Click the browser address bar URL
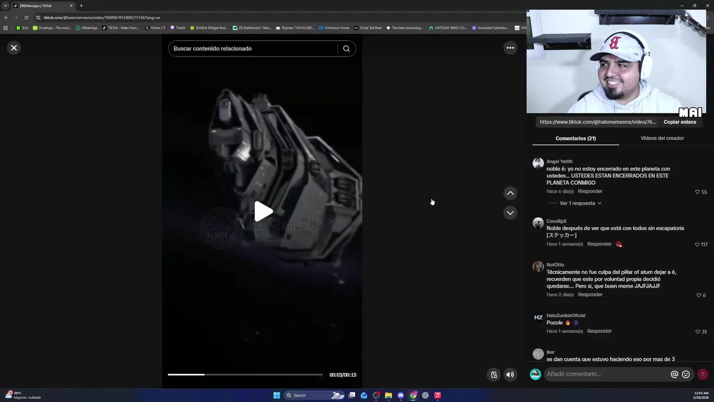Screen dimensions: 714x402 point(102,18)
